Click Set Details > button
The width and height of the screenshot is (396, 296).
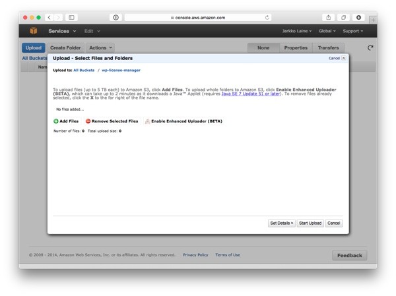pyautogui.click(x=282, y=223)
